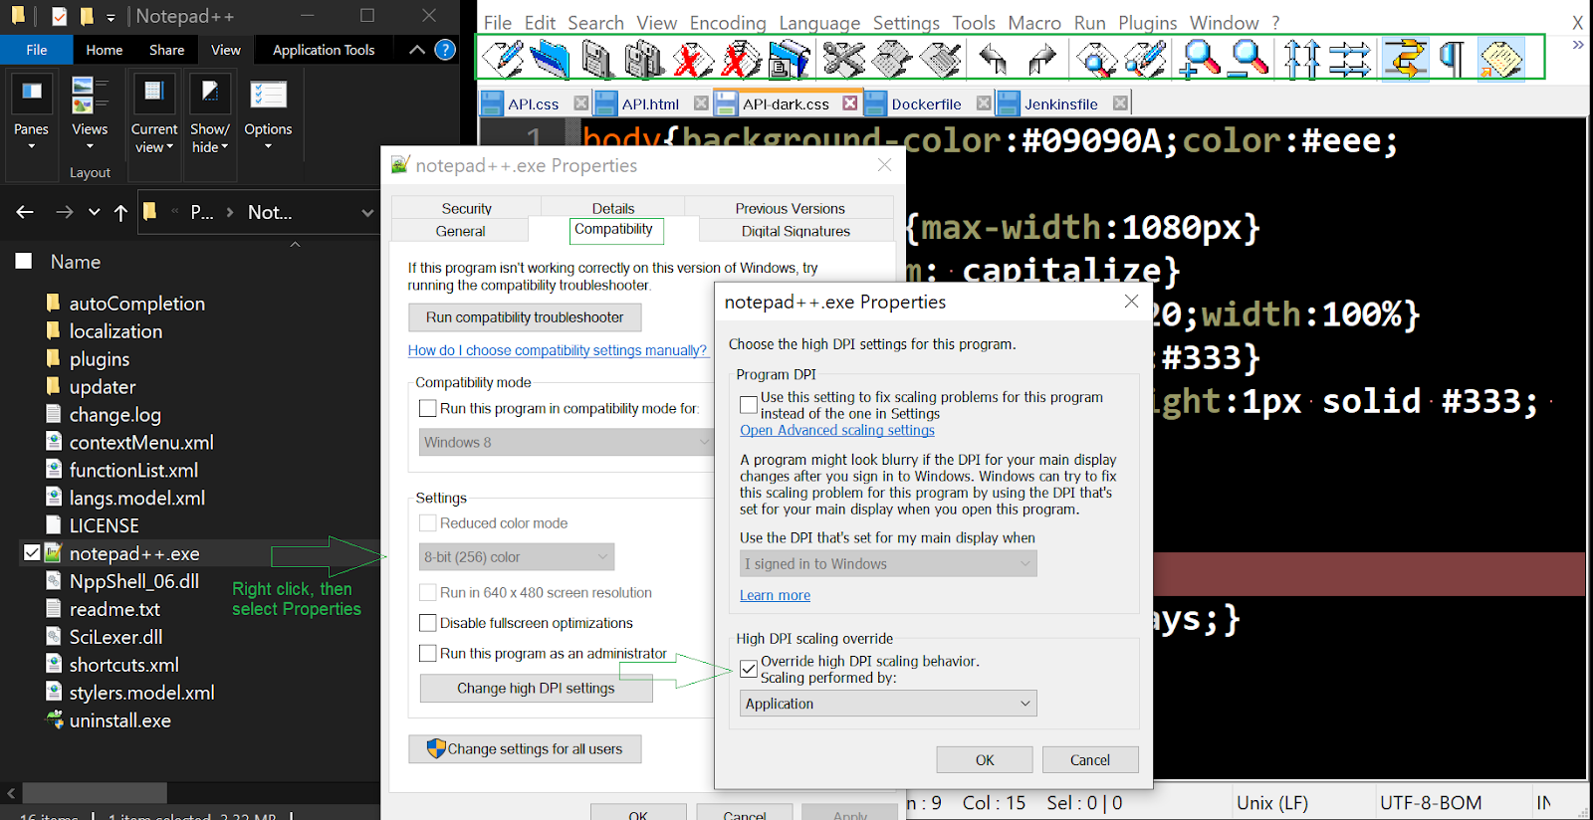Check Disable fullscreen optimizations
The image size is (1593, 820).
coord(428,623)
